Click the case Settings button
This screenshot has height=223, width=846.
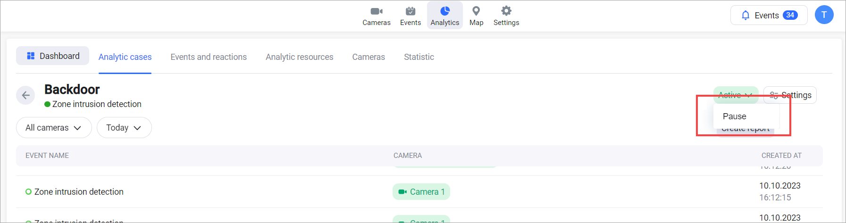790,95
